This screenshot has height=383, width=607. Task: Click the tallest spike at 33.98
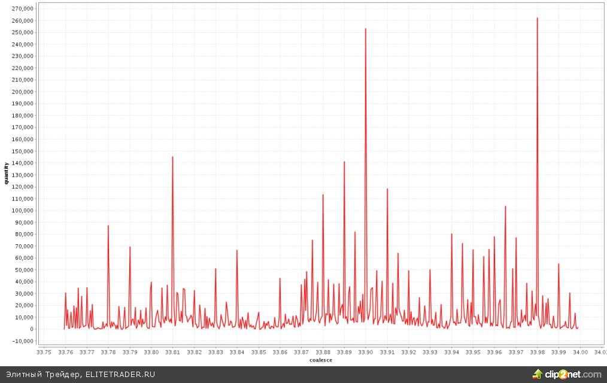coord(537,19)
